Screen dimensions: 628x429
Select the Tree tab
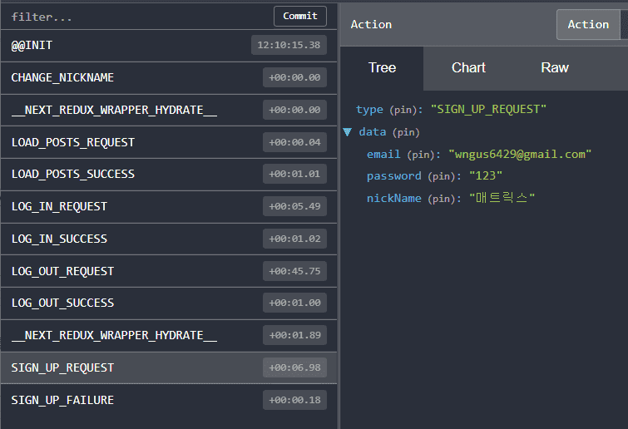(x=382, y=67)
